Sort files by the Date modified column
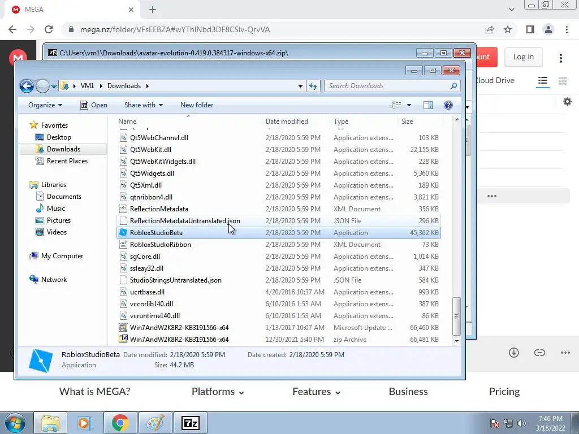579x434 pixels. point(296,121)
